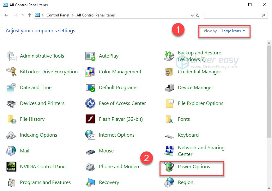Click the Credential Manager safe icon
Image resolution: width=272 pixels, height=191 pixels.
169,72
